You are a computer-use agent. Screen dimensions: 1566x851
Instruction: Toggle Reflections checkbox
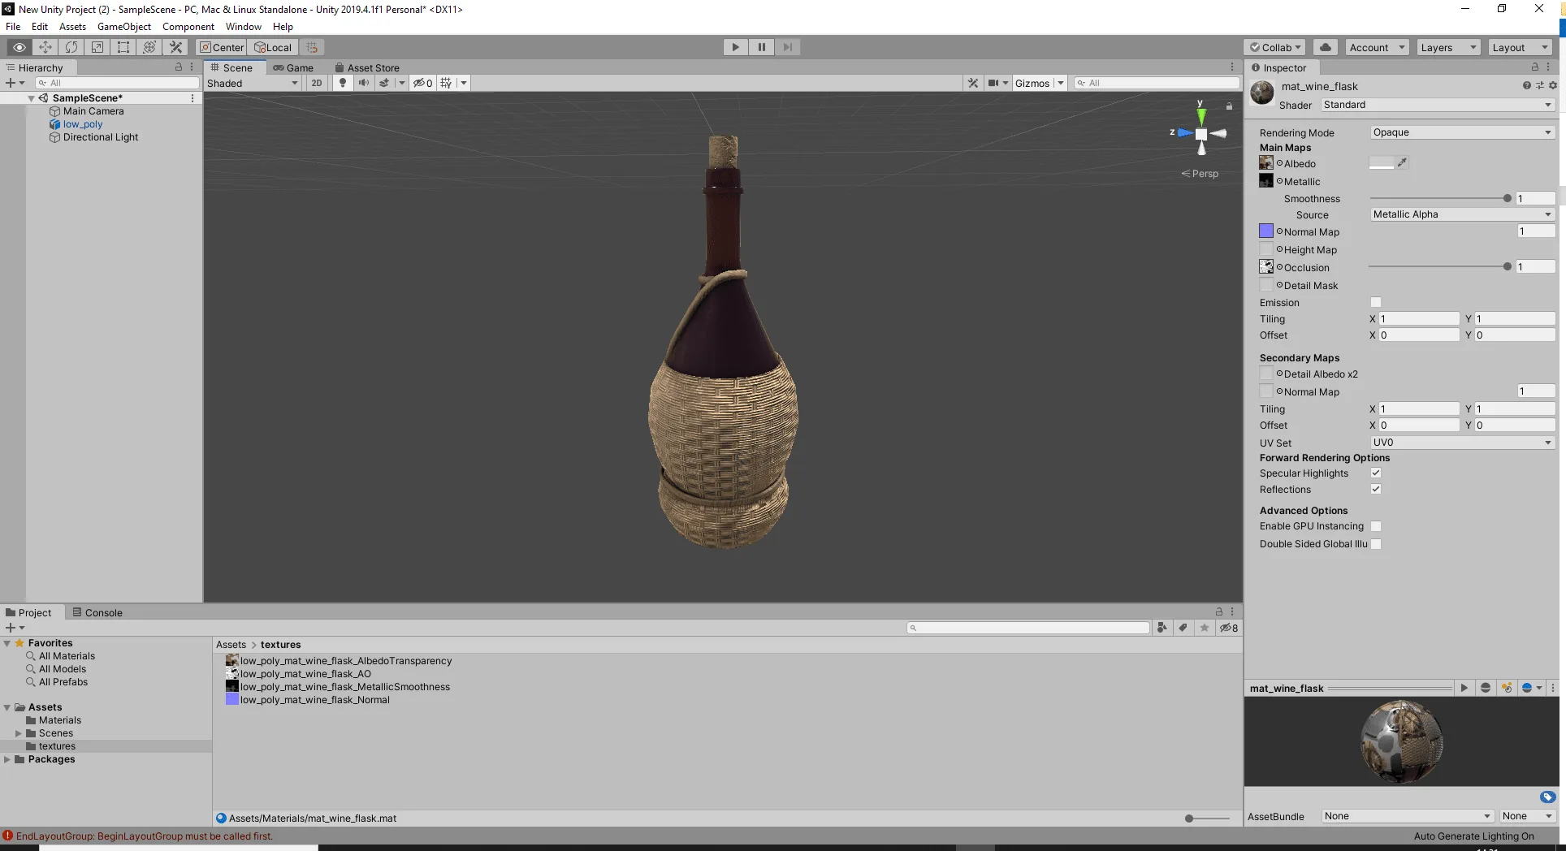point(1376,489)
